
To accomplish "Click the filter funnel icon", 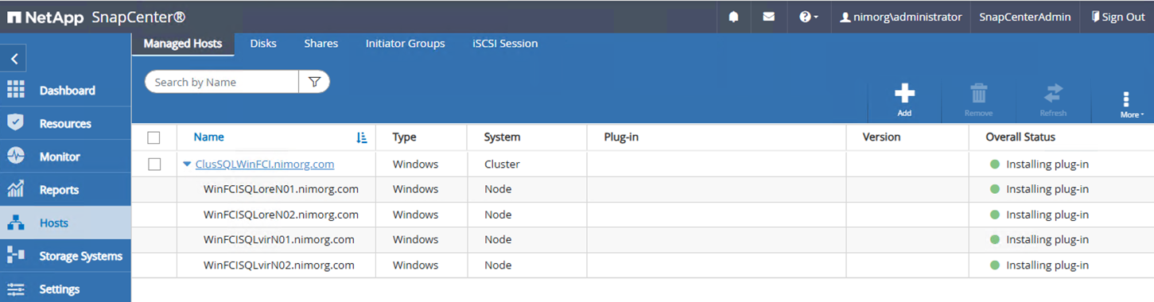I will 314,82.
